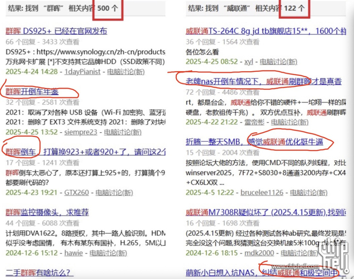Click the snippet about 删除了 EXT3 文件系统支持
The width and height of the screenshot is (354, 279).
point(86,122)
